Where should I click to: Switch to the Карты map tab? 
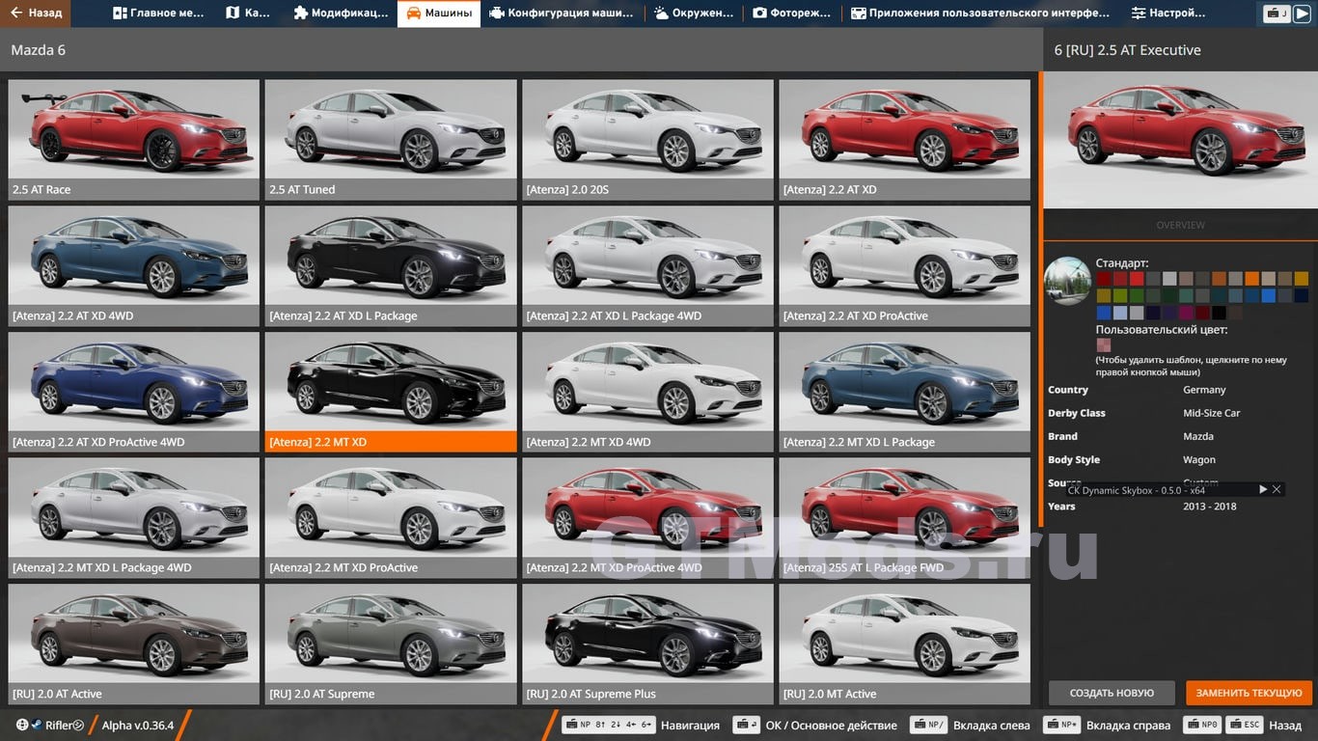click(x=248, y=14)
